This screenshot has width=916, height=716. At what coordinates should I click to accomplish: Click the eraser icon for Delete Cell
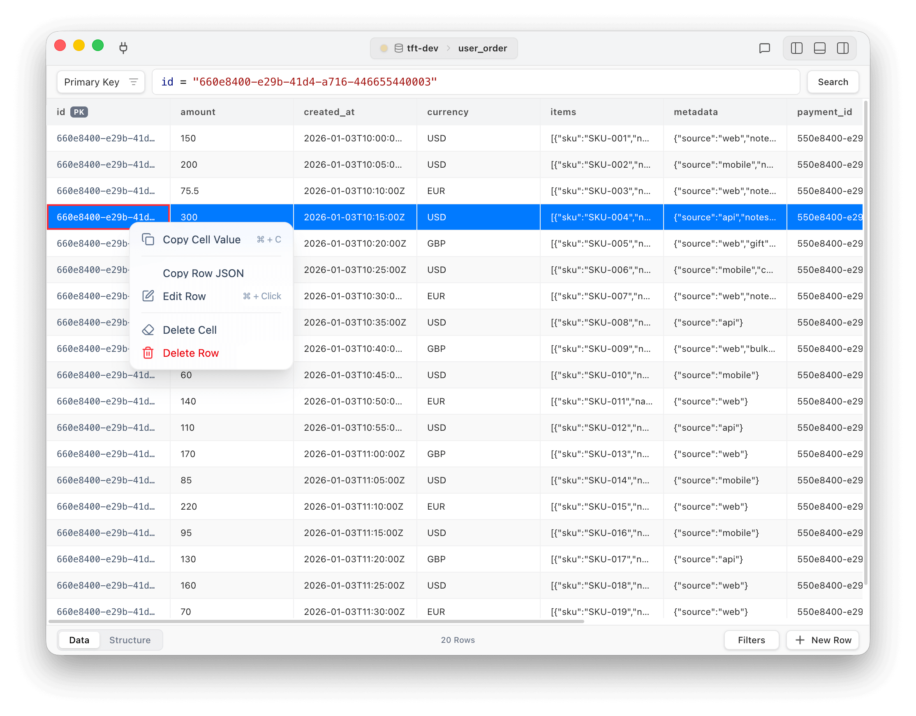(x=148, y=330)
